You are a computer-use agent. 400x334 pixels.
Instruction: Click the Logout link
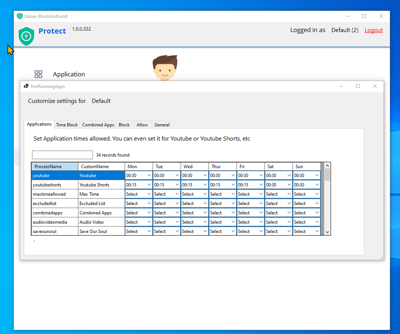tap(374, 30)
